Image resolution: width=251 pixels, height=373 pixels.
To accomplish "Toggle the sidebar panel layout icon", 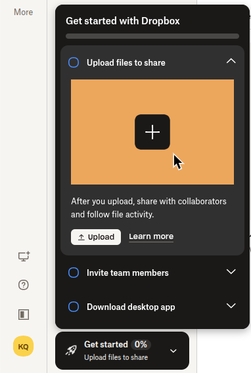I will (24, 315).
